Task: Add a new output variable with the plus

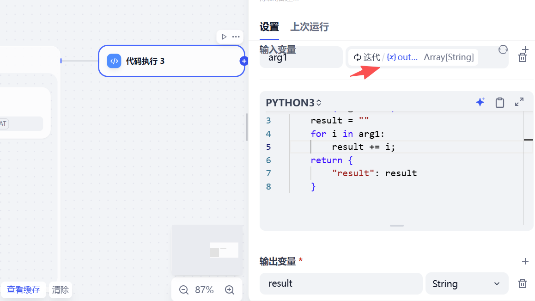Action: pyautogui.click(x=525, y=261)
